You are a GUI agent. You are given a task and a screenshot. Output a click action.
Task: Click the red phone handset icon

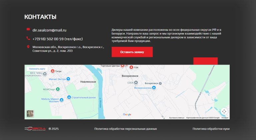tap(28, 38)
